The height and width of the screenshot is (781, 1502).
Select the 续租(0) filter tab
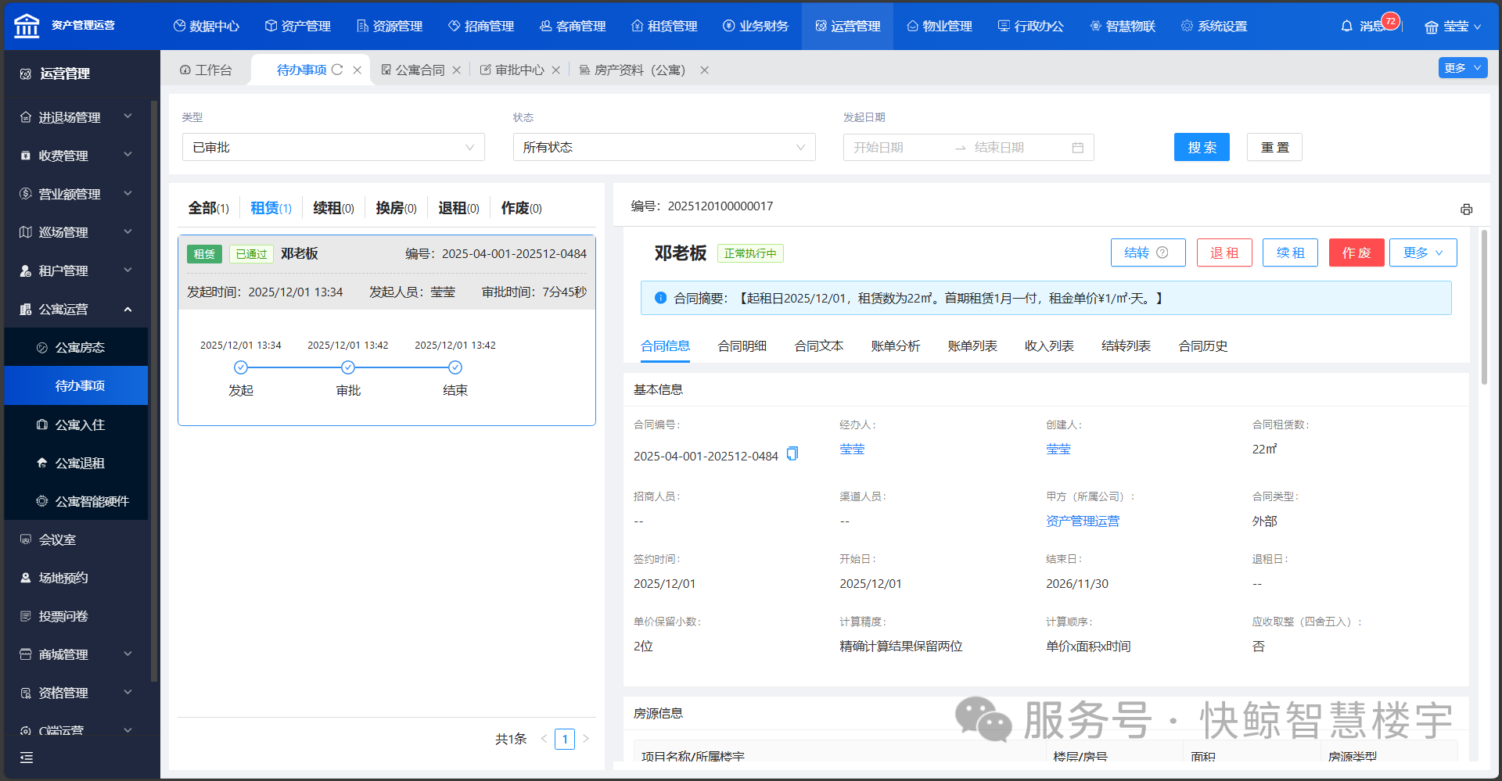click(333, 208)
